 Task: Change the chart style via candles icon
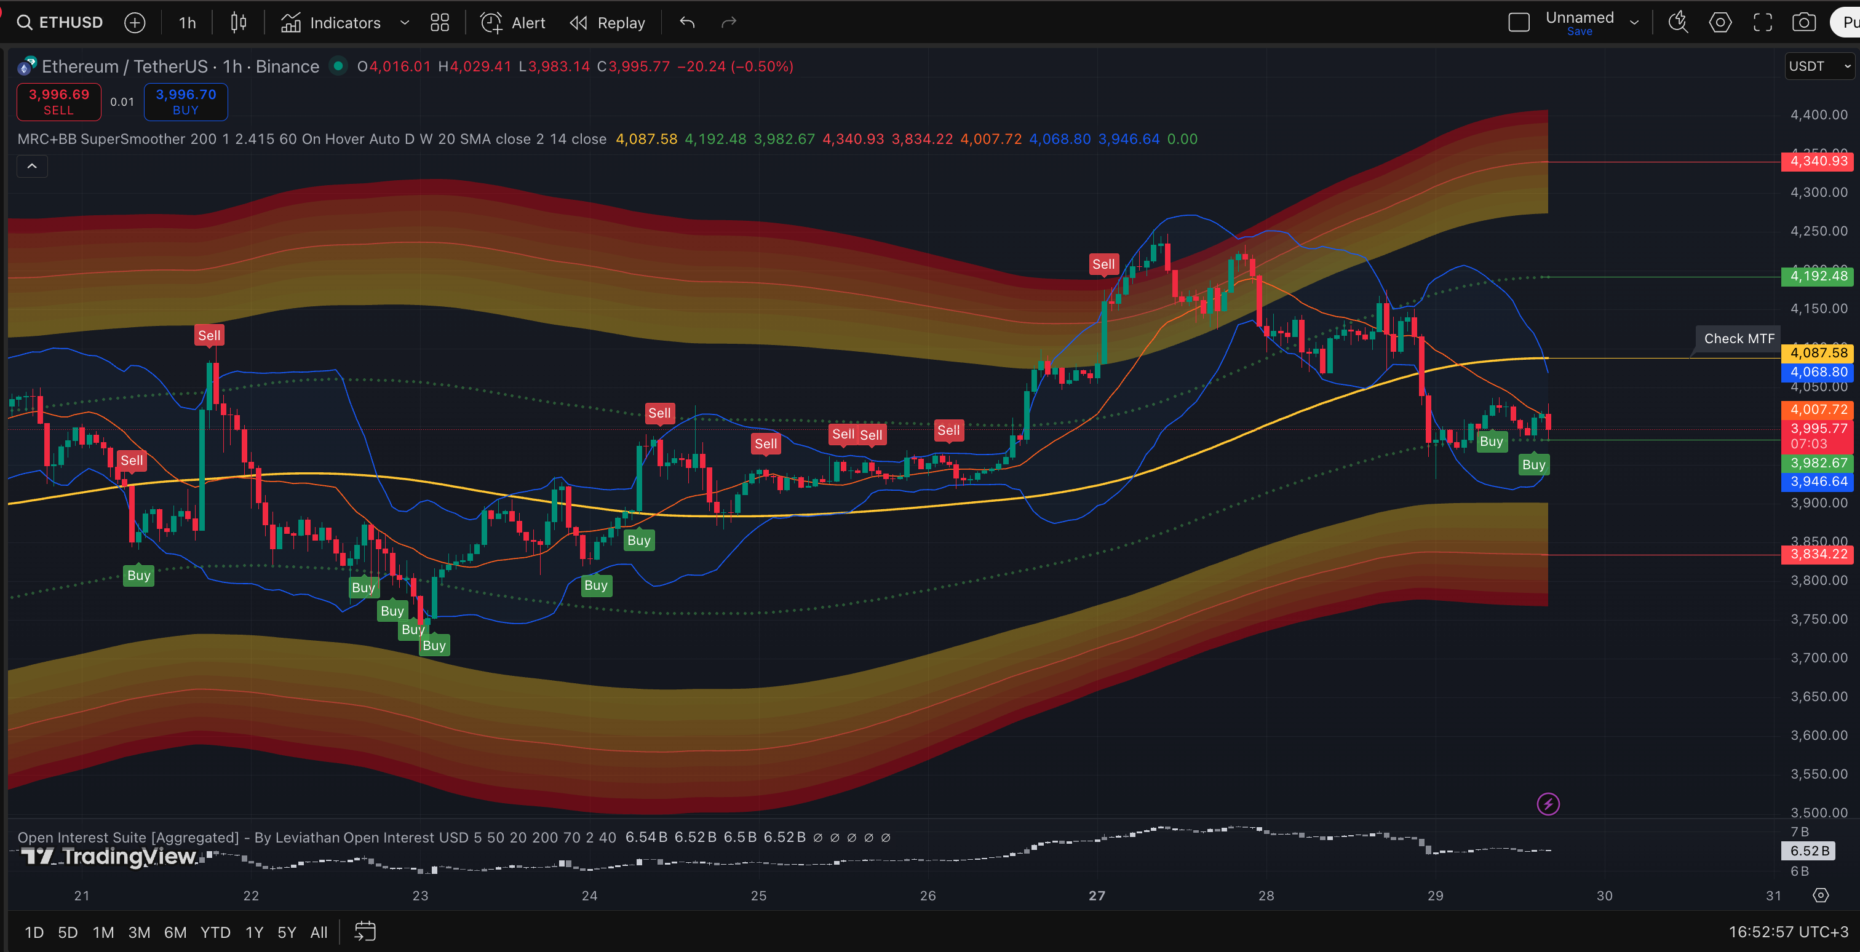[x=238, y=22]
